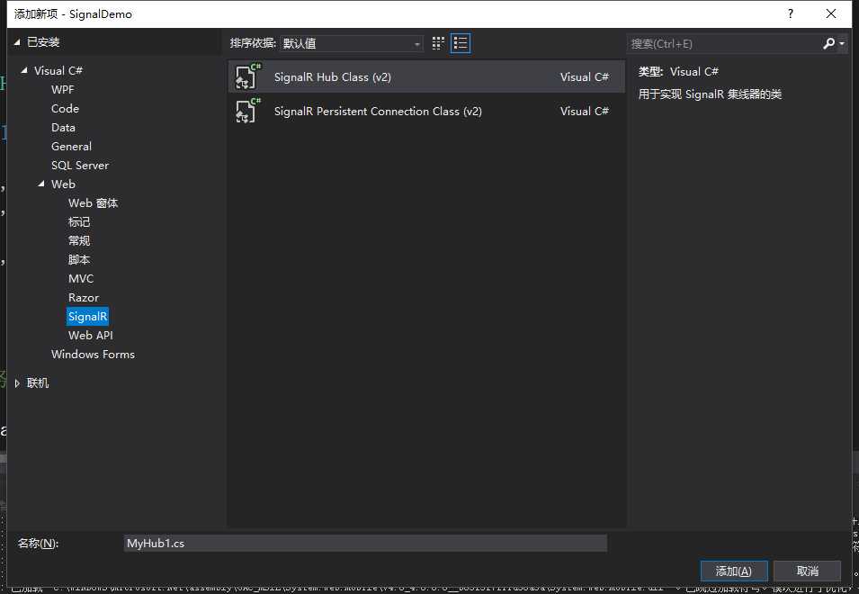Click the SignalR Hub Class template icon
Viewport: 859px width, 594px height.
248,76
